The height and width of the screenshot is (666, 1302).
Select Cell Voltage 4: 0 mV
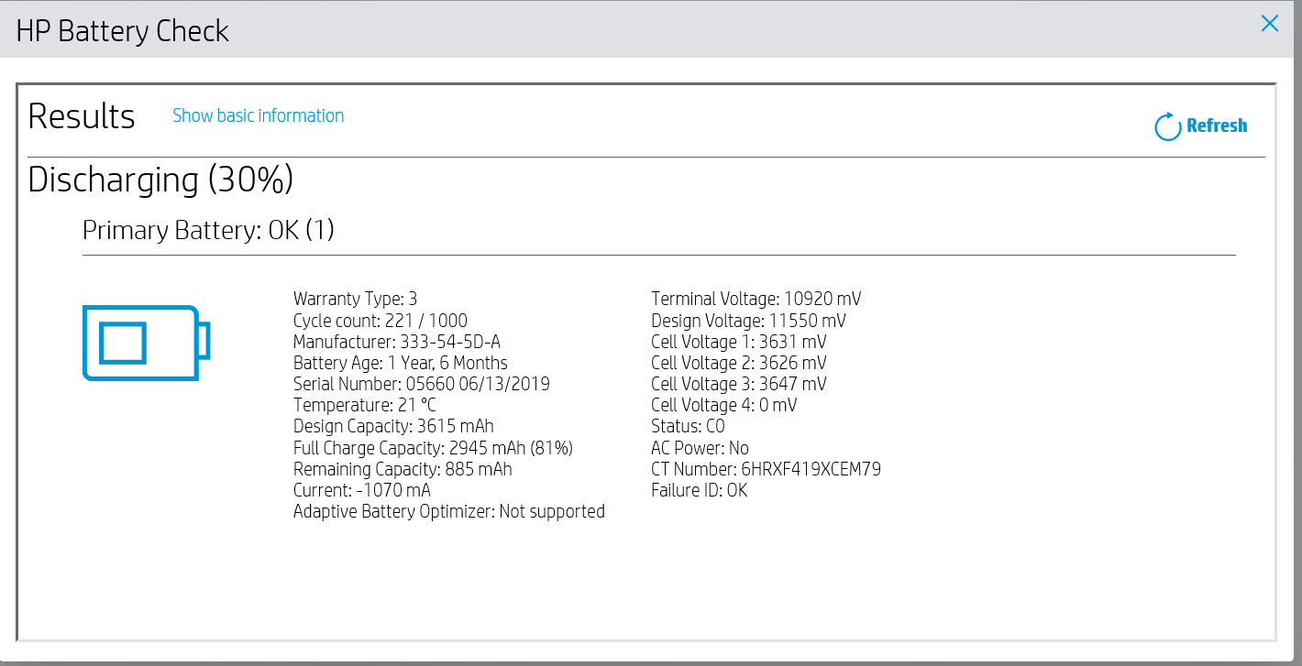(x=723, y=405)
